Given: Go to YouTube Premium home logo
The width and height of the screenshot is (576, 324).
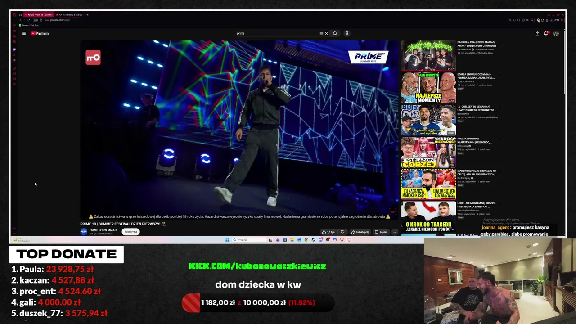Looking at the screenshot, I should (x=40, y=33).
